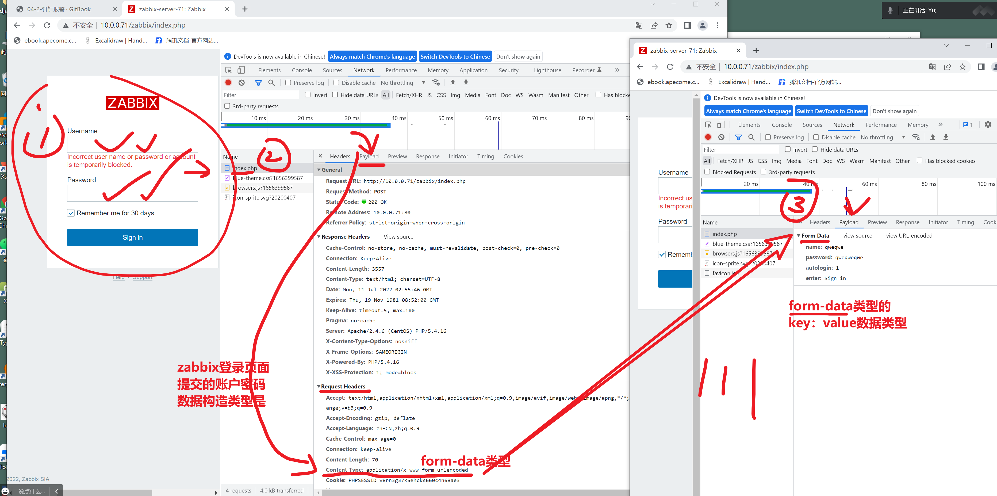Click the Sign in button
Image resolution: width=997 pixels, height=496 pixels.
(x=132, y=237)
